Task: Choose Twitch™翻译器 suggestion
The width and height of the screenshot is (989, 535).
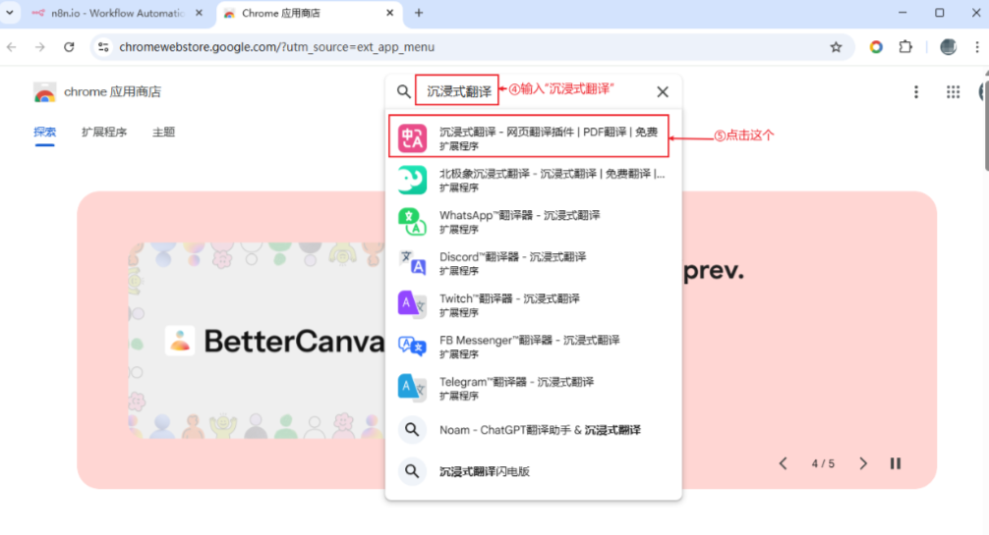Action: coord(534,304)
